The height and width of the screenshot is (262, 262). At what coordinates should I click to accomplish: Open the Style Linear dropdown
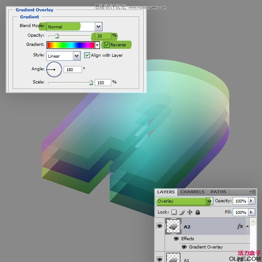(77, 56)
